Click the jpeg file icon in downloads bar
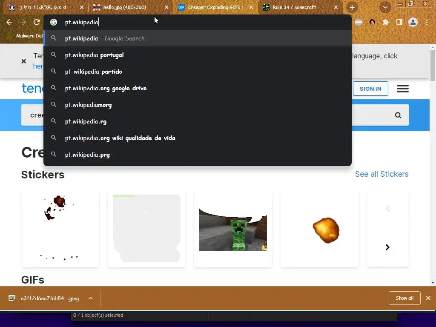 pos(11,298)
